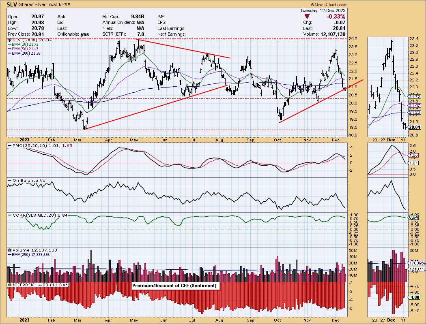This screenshot has width=426, height=324.
Task: Click the 1.01 PMO value tag in zoom panel
Action: click(413, 163)
